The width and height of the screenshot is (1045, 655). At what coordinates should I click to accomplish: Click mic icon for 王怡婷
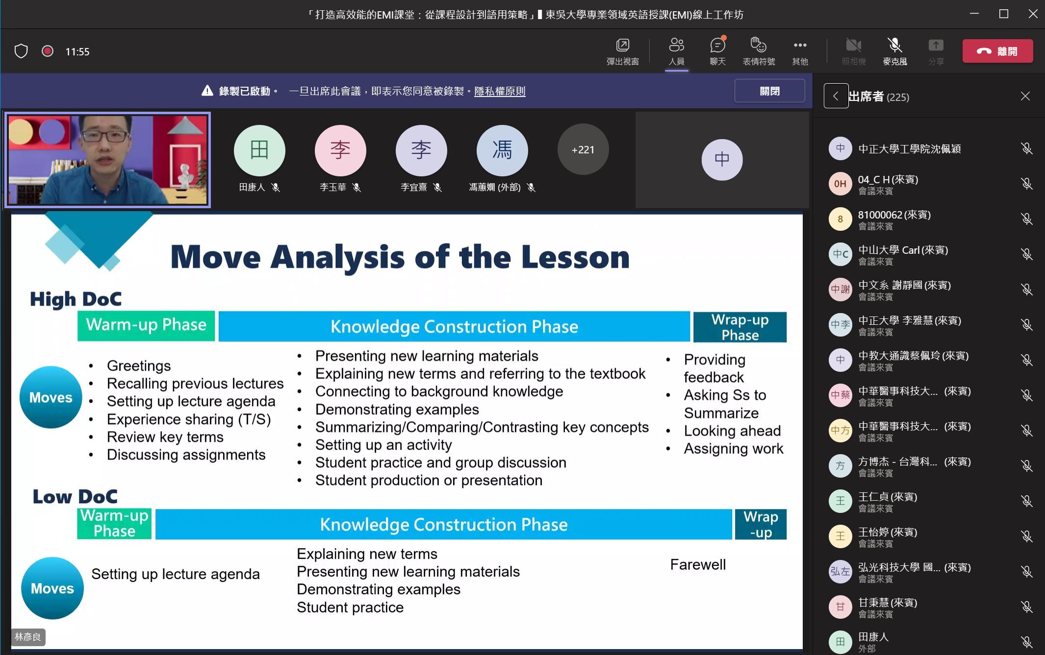[1026, 536]
